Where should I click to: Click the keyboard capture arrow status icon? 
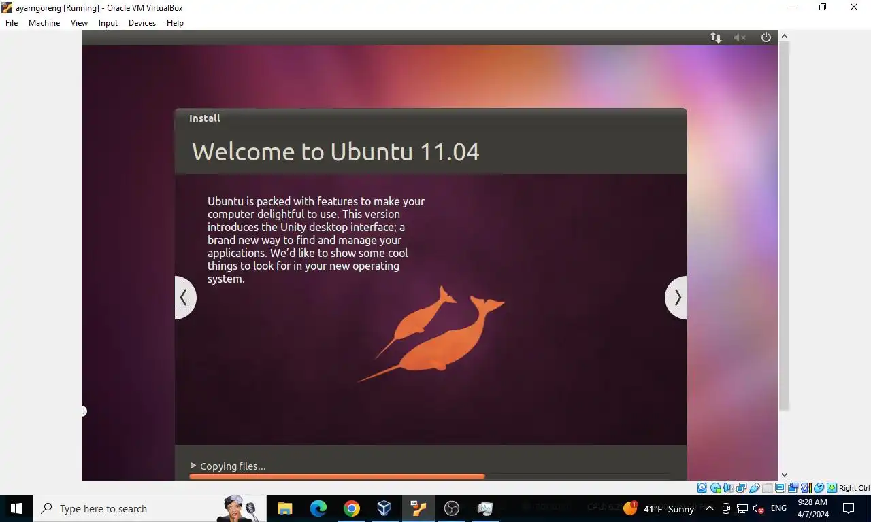coord(832,488)
